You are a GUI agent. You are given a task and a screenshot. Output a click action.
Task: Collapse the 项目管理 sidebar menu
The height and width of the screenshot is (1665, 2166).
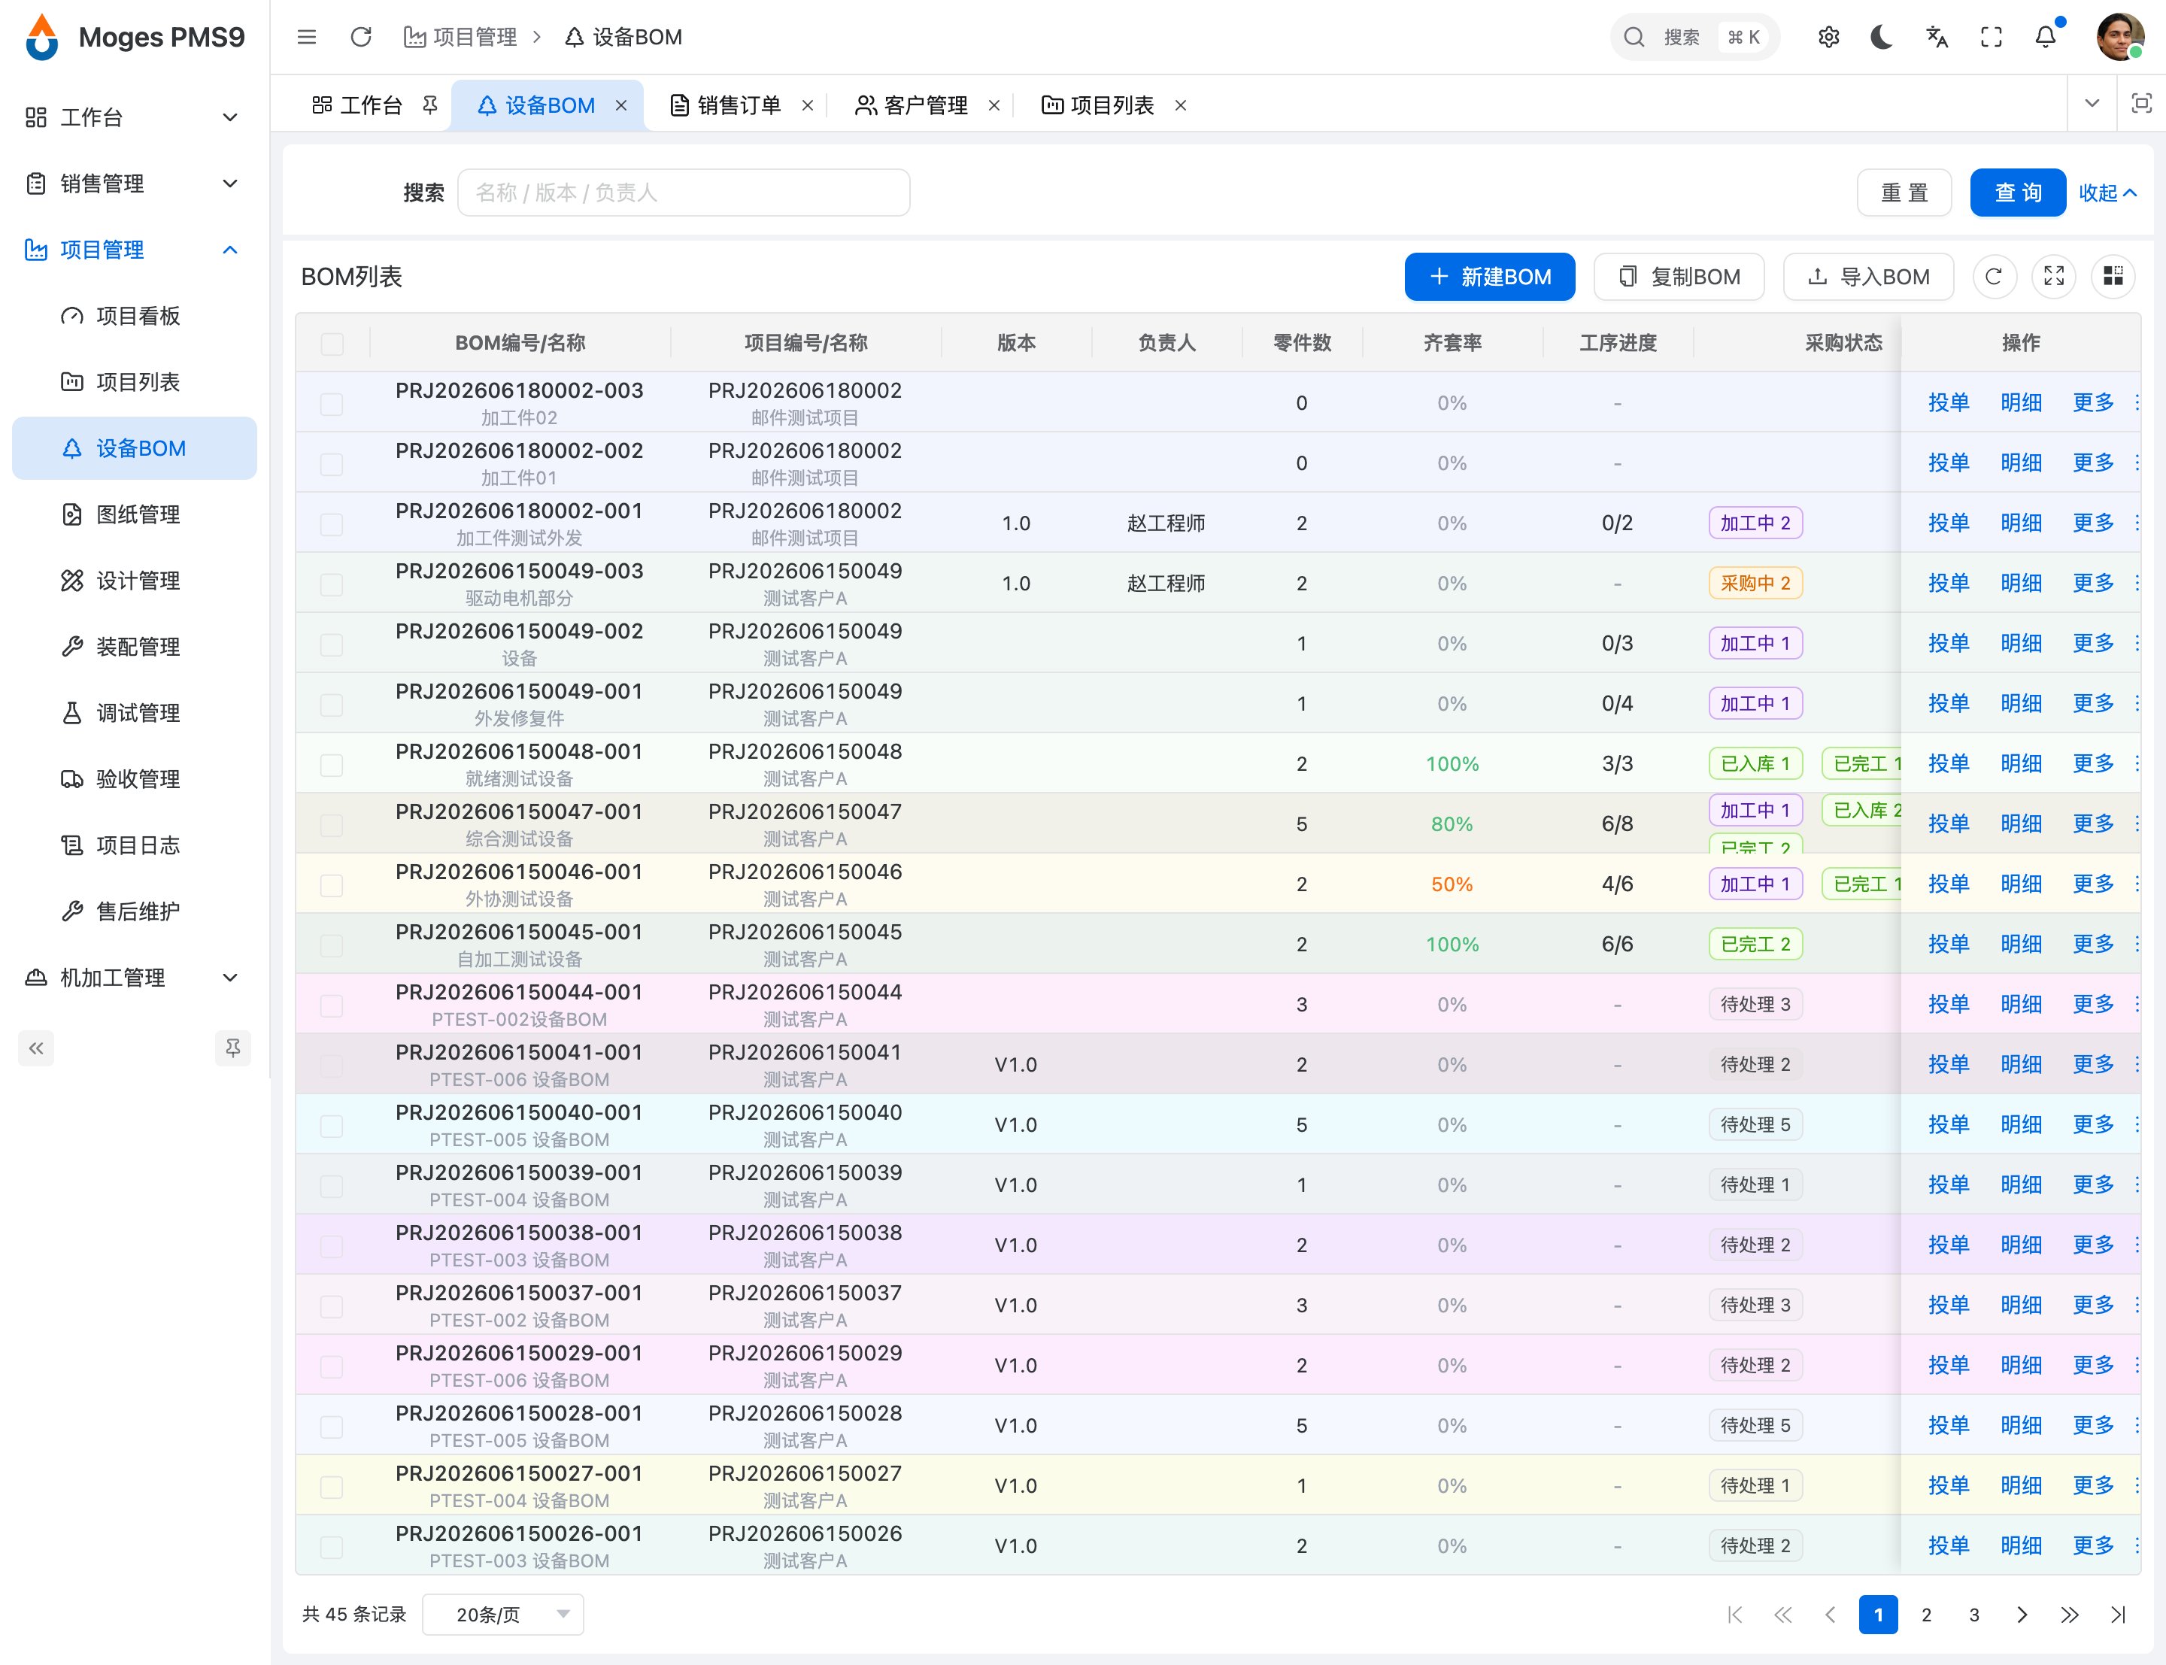(x=134, y=250)
